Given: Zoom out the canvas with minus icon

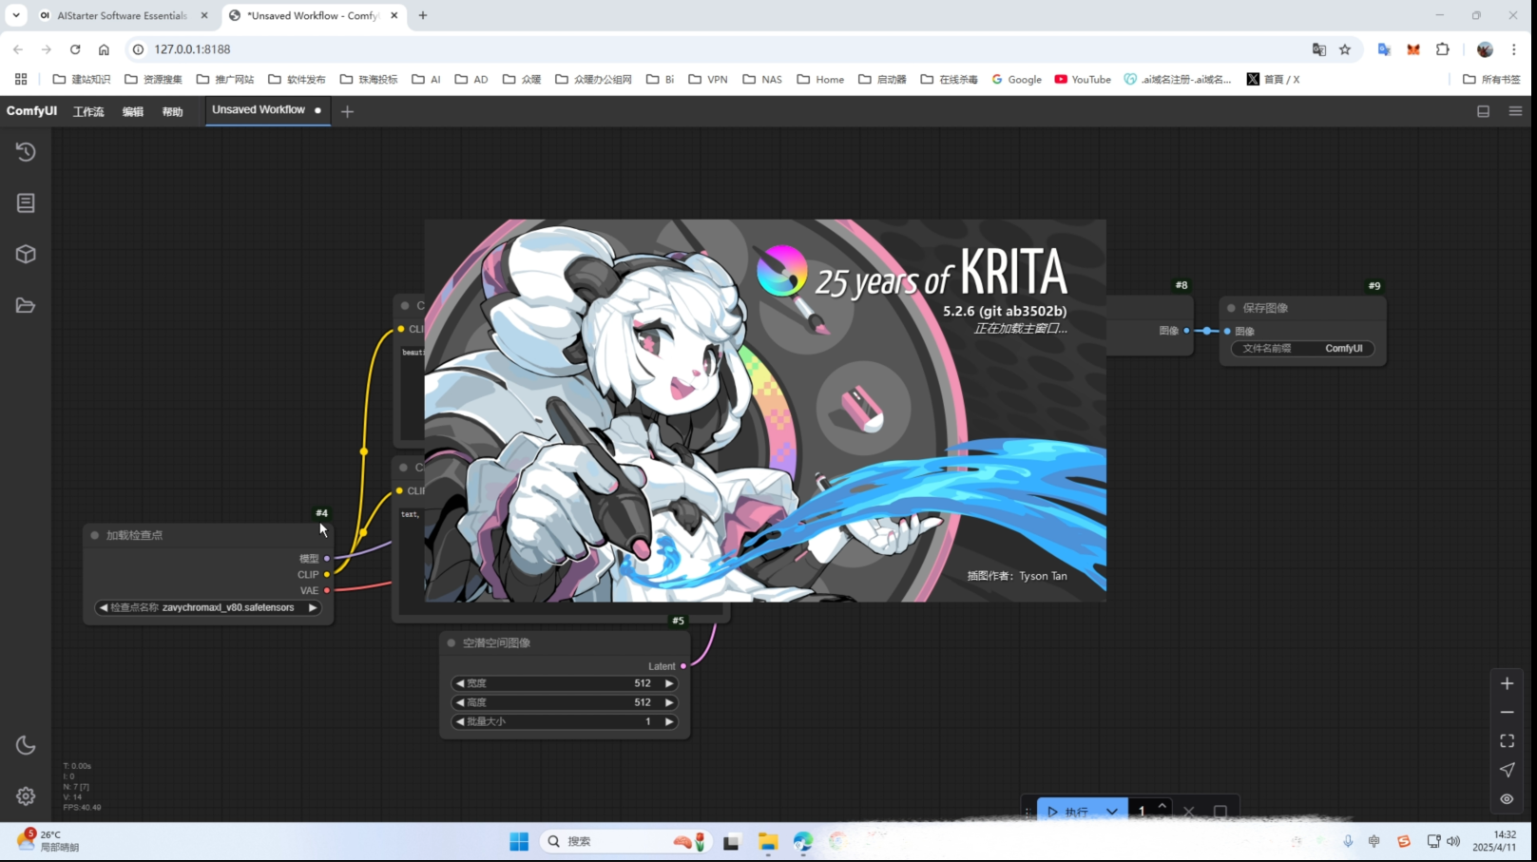Looking at the screenshot, I should [x=1507, y=712].
